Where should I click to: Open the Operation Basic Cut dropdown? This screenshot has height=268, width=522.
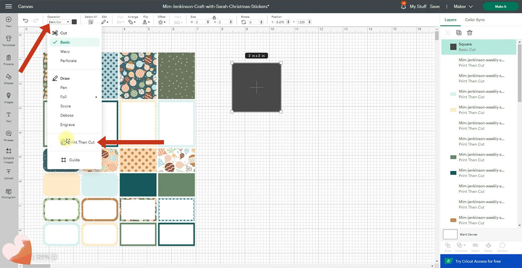click(x=59, y=22)
